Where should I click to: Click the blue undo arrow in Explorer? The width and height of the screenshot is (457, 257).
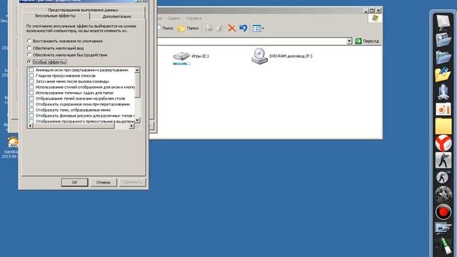pyautogui.click(x=243, y=28)
